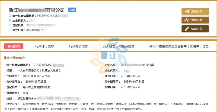Click the 统一社会信用代码 book icon in header
The height and width of the screenshot is (112, 217).
(x=10, y=16)
